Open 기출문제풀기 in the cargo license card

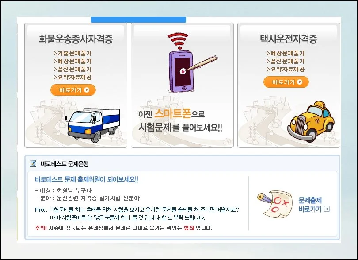[x=72, y=53]
